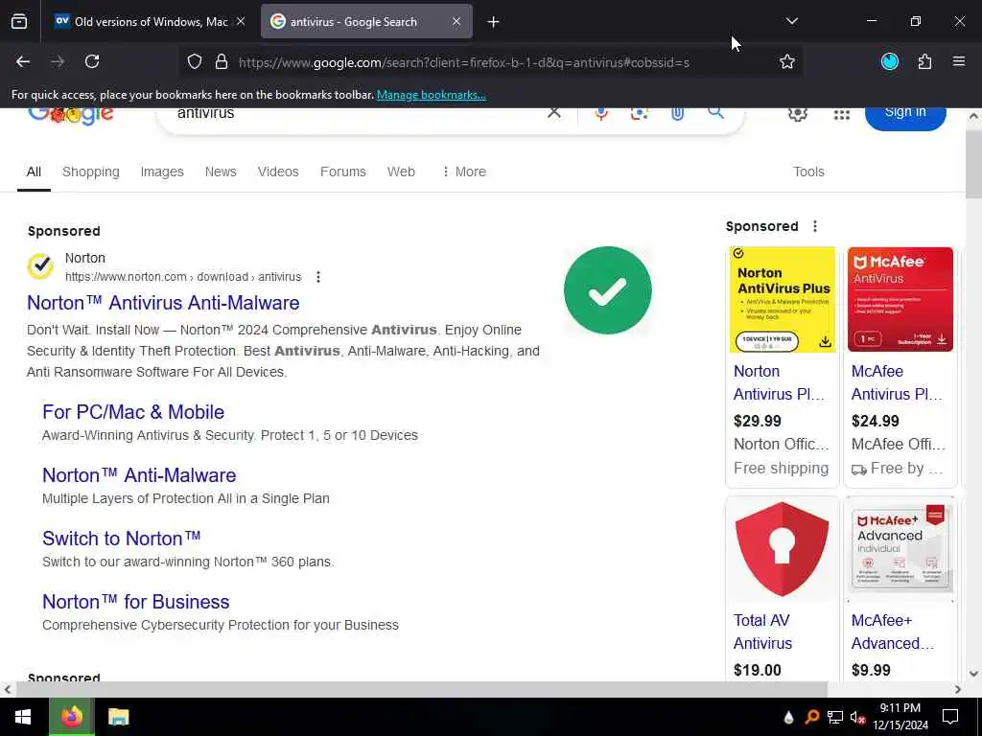Select the Shopping results tab
The width and height of the screenshot is (982, 736).
(x=91, y=172)
